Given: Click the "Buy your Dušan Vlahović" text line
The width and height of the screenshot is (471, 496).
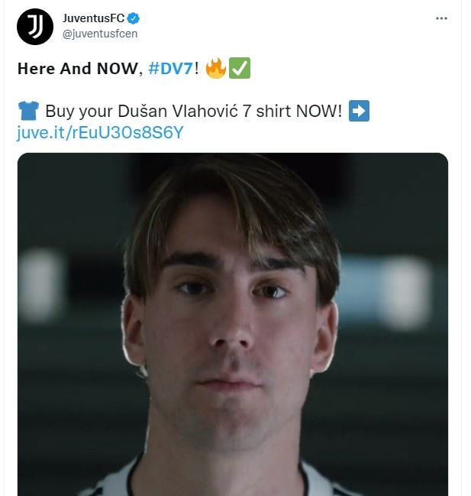Looking at the screenshot, I should (x=142, y=112).
